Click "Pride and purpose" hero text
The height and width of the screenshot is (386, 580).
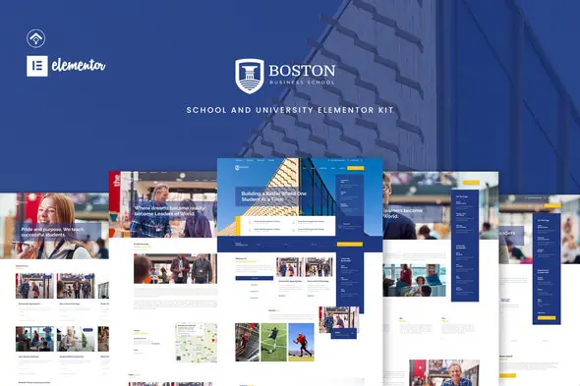[52, 232]
